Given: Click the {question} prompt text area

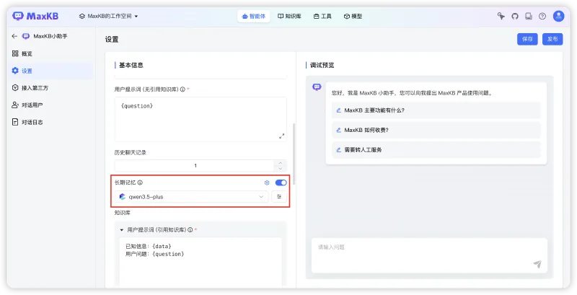Looking at the screenshot, I should point(201,120).
